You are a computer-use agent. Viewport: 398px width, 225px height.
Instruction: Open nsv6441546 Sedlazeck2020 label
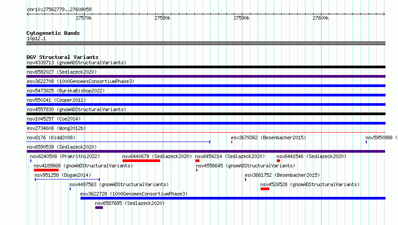[311, 156]
